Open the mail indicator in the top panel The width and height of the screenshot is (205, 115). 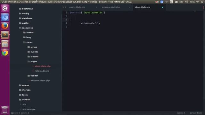click(x=176, y=2)
